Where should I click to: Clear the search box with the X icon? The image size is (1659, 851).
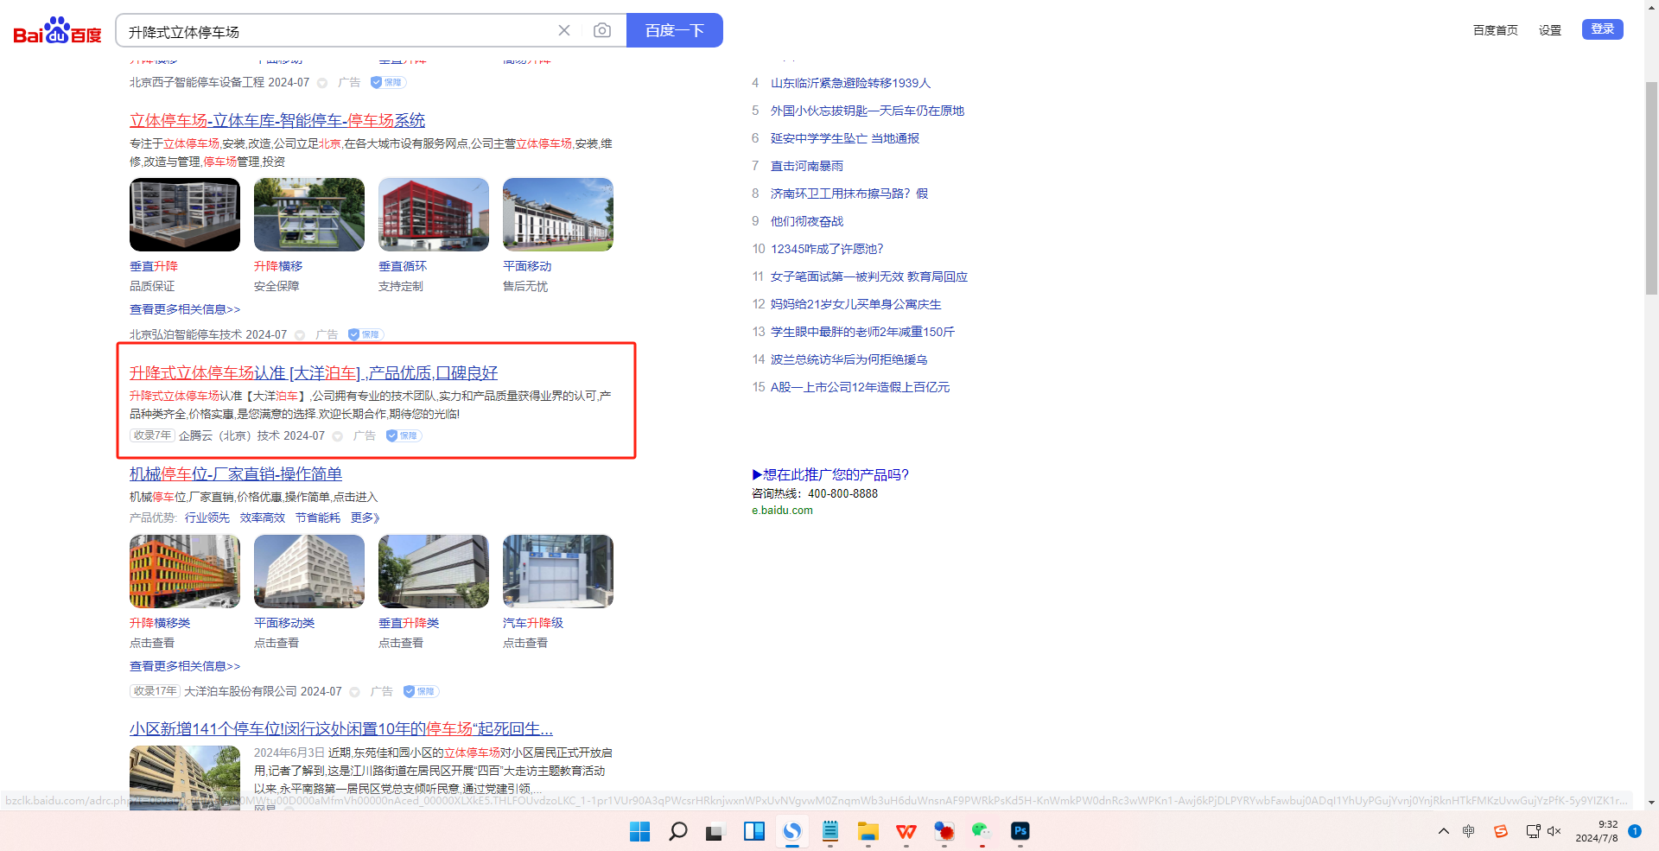(564, 30)
